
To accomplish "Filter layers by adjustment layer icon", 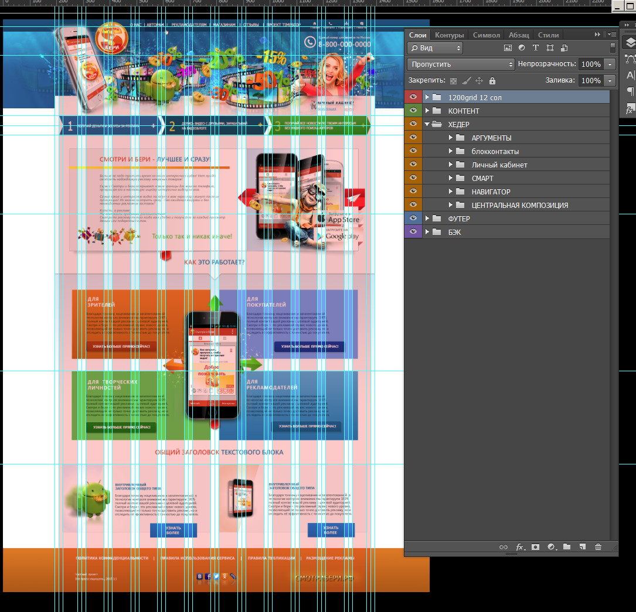I will click(x=522, y=48).
